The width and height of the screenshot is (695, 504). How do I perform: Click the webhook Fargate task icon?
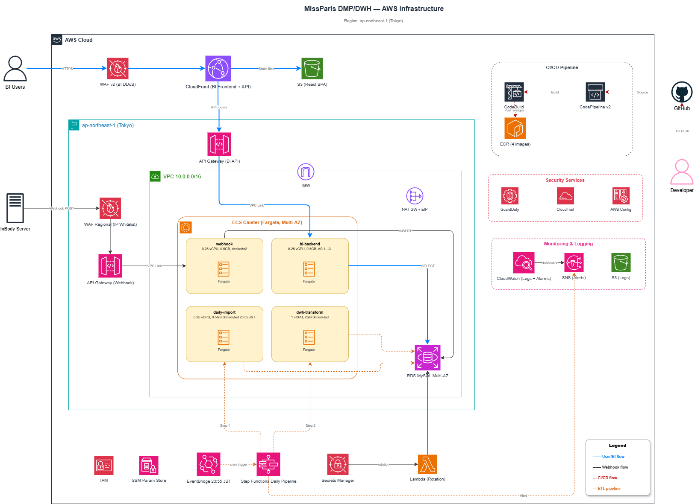pyautogui.click(x=224, y=269)
